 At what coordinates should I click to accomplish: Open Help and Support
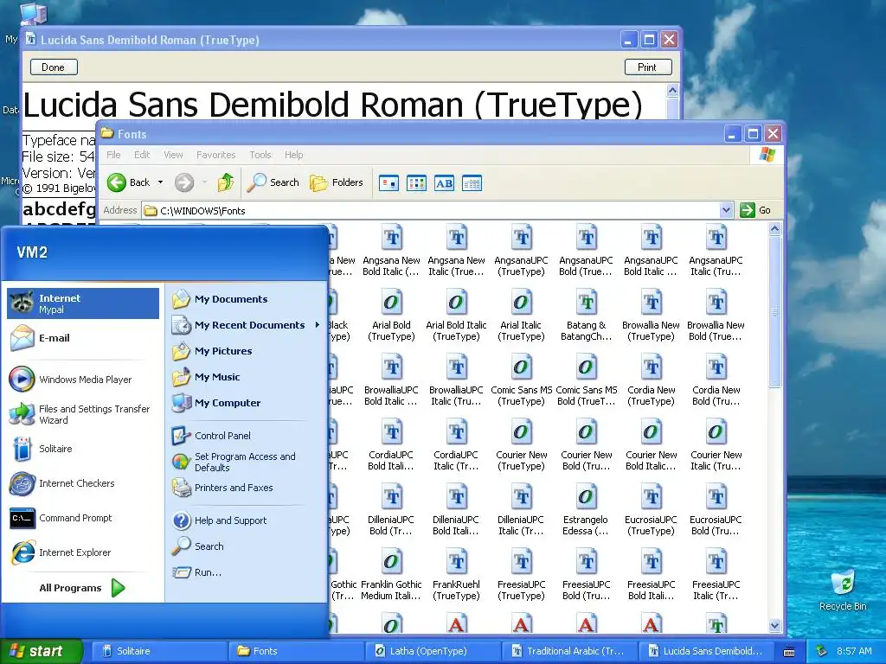tap(246, 520)
